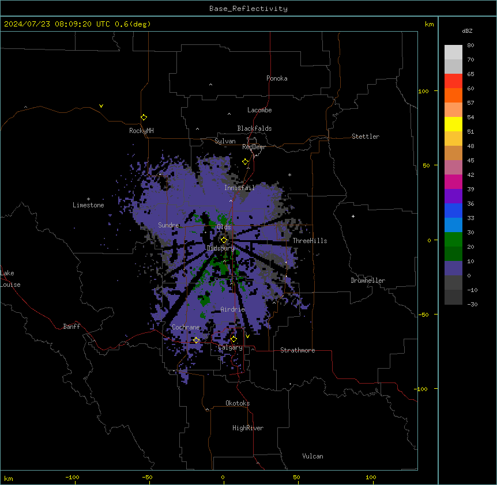Image resolution: width=497 pixels, height=485 pixels.
Task: Click the Base_Reflectivity title
Action: click(248, 9)
